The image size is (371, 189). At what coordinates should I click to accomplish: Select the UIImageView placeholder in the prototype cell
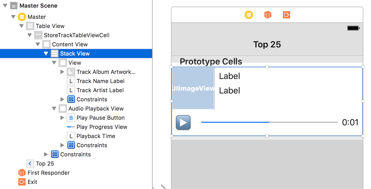pos(193,88)
